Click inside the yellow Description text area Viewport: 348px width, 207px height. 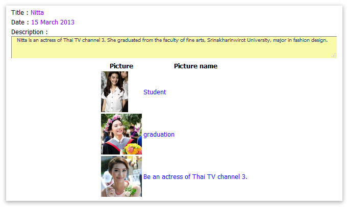coord(173,49)
